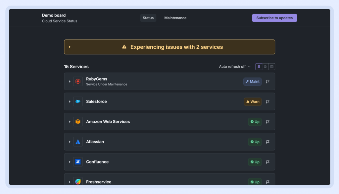Expand the Amazon Web Services row
This screenshot has width=339, height=194.
[70, 122]
